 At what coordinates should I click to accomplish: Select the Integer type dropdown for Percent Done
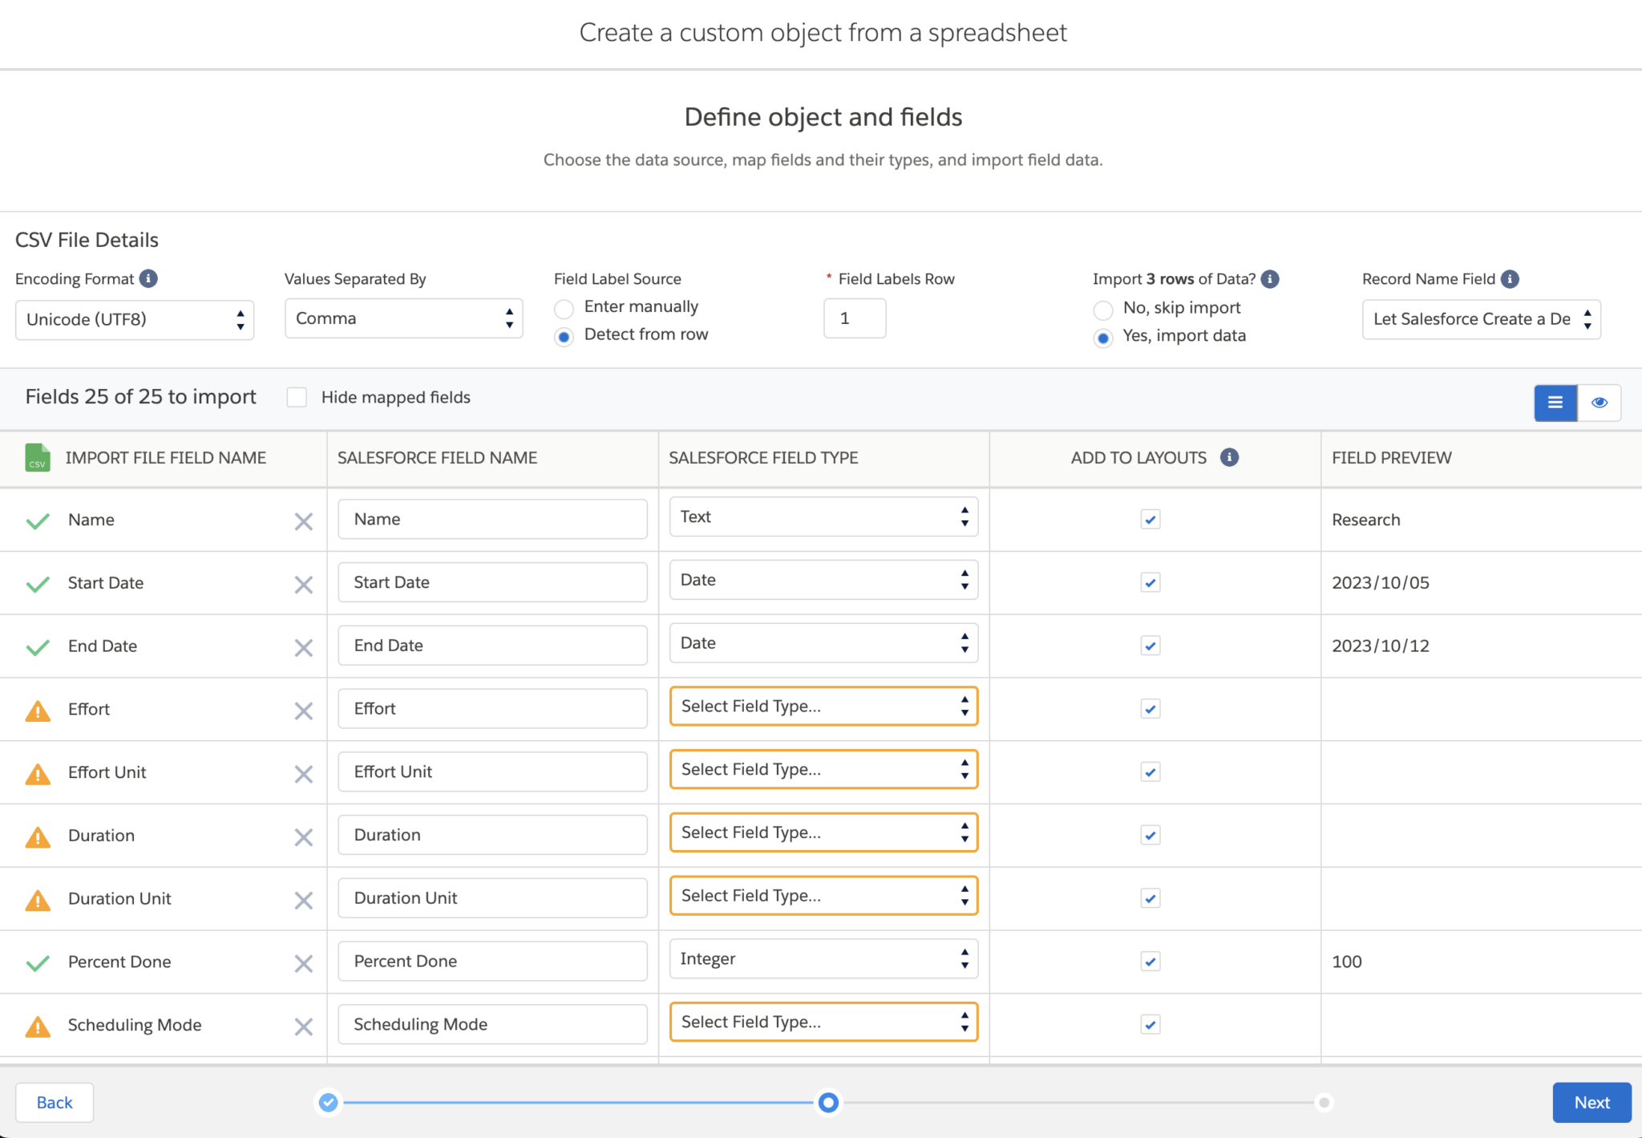pyautogui.click(x=823, y=959)
